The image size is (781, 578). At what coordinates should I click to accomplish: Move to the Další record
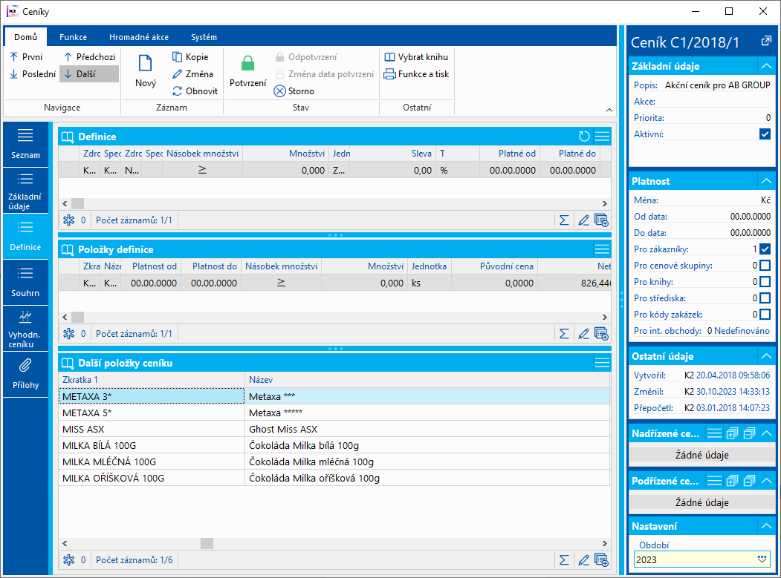pos(90,74)
